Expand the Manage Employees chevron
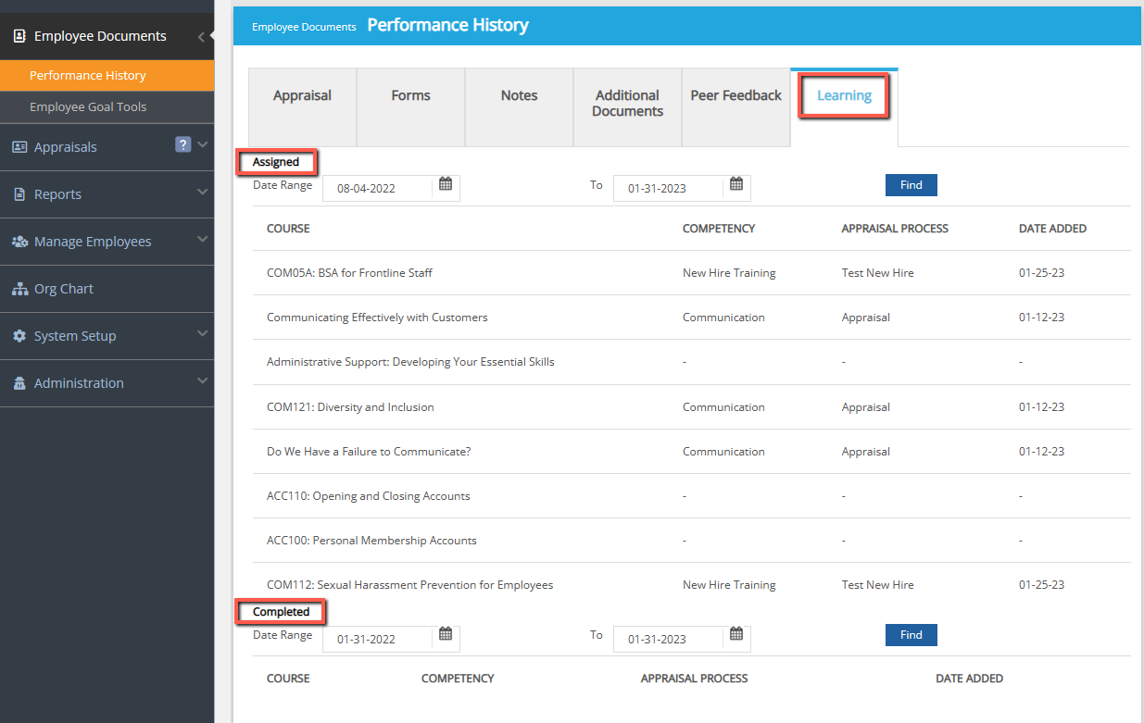 click(x=203, y=240)
